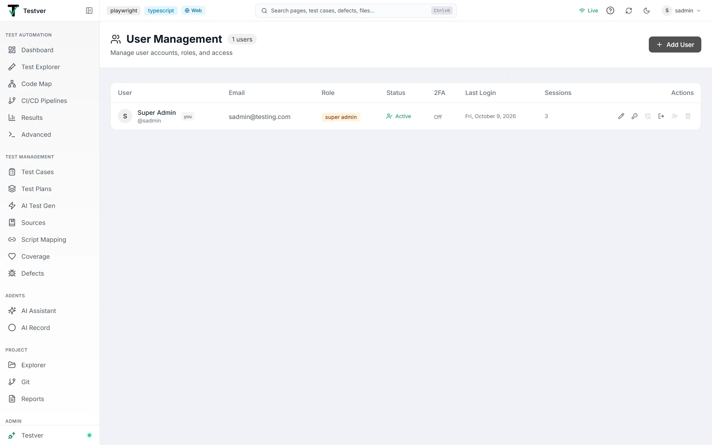712x445 pixels.
Task: Click the edit pencil icon for Super Admin
Action: [x=621, y=116]
